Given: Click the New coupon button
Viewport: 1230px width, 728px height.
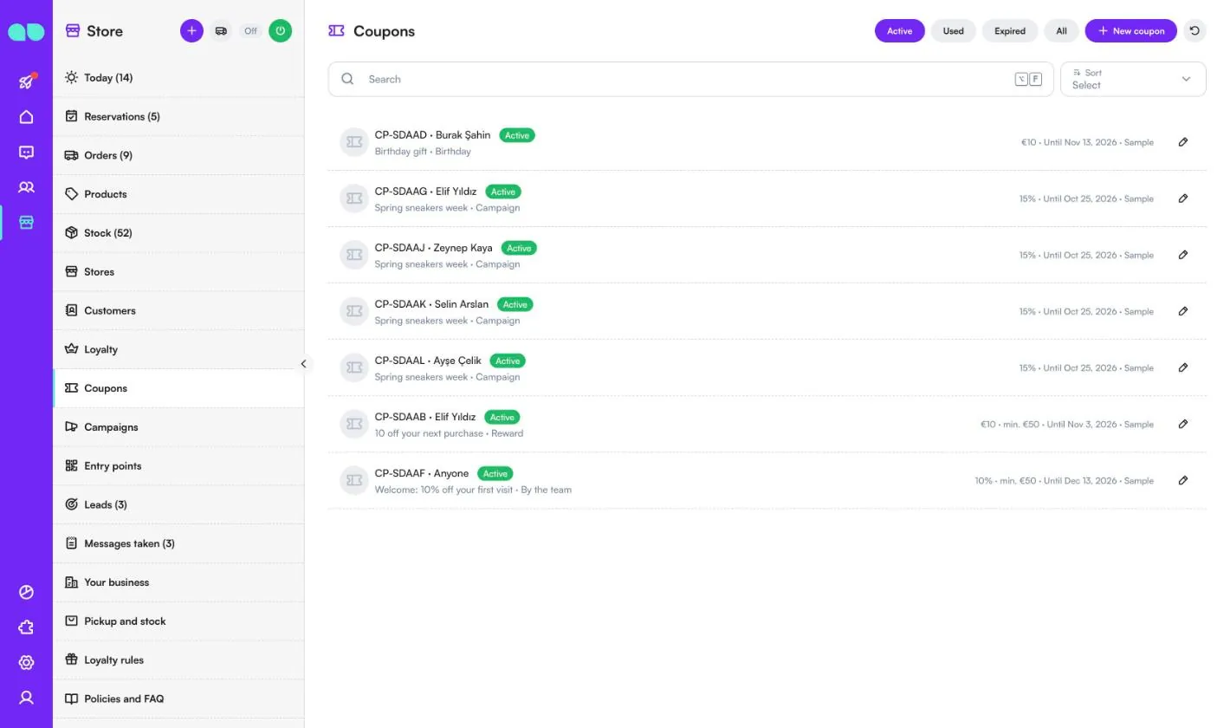Looking at the screenshot, I should (x=1131, y=31).
